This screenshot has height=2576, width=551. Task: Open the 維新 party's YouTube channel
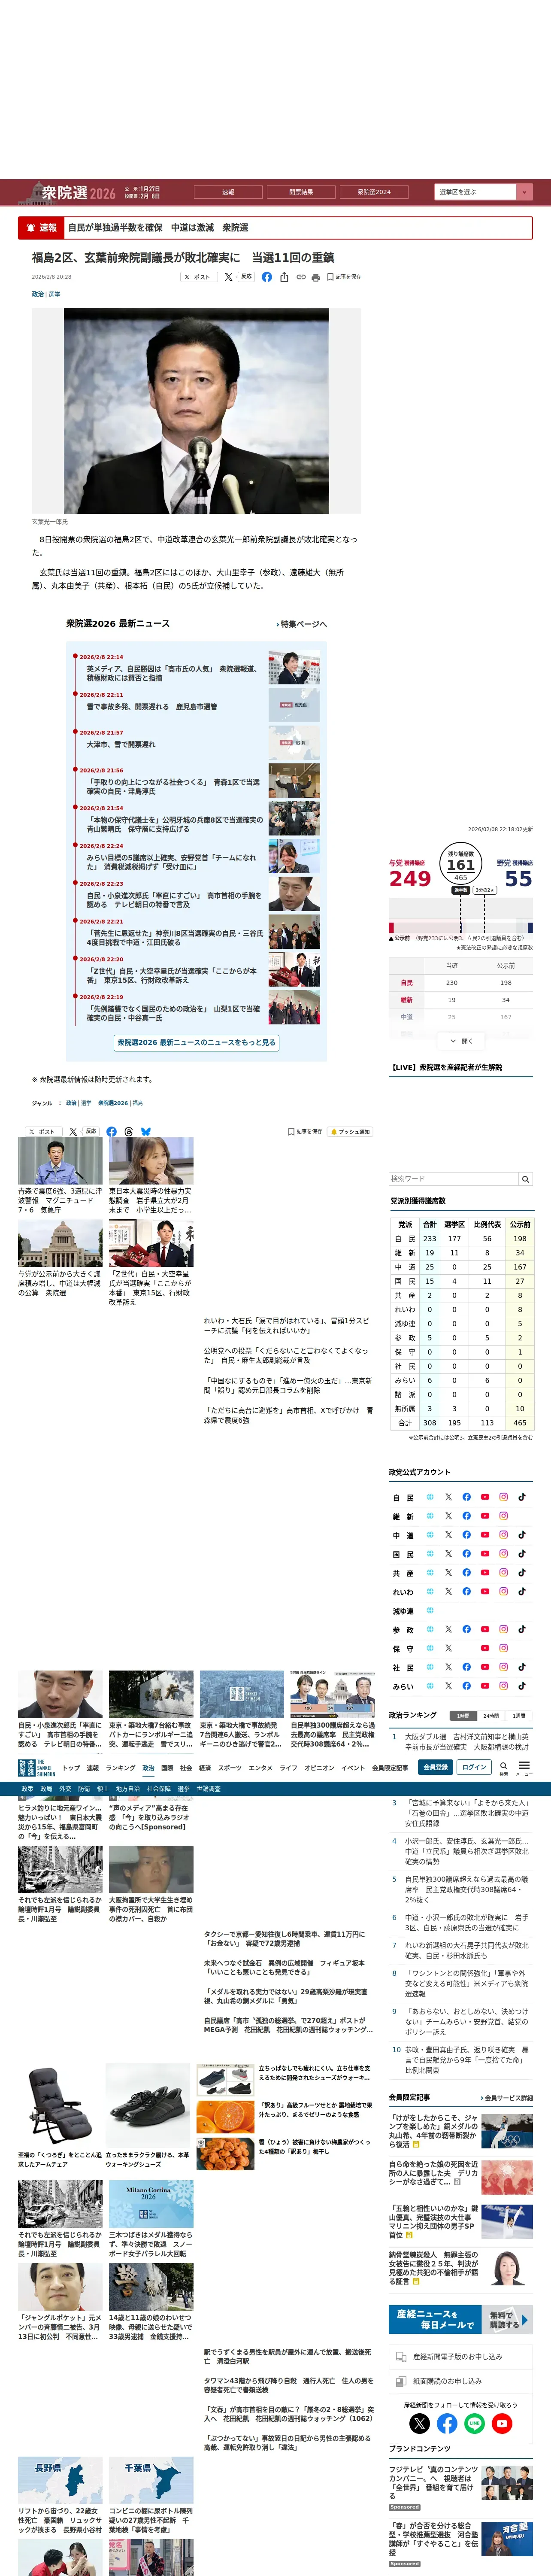(485, 1516)
